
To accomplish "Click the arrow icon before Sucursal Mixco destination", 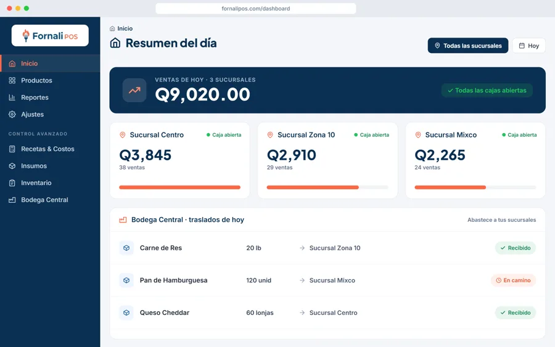I will 302,280.
